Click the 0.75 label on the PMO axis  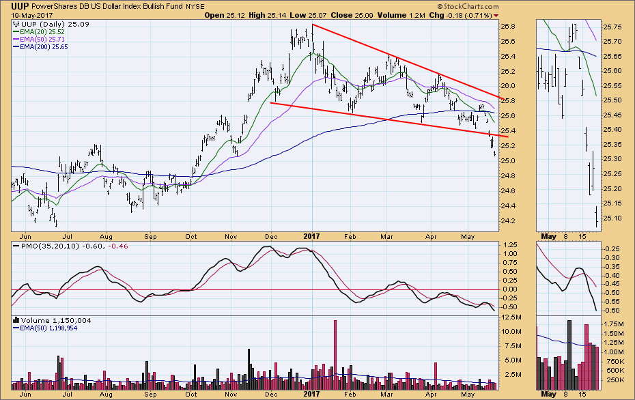(510, 262)
